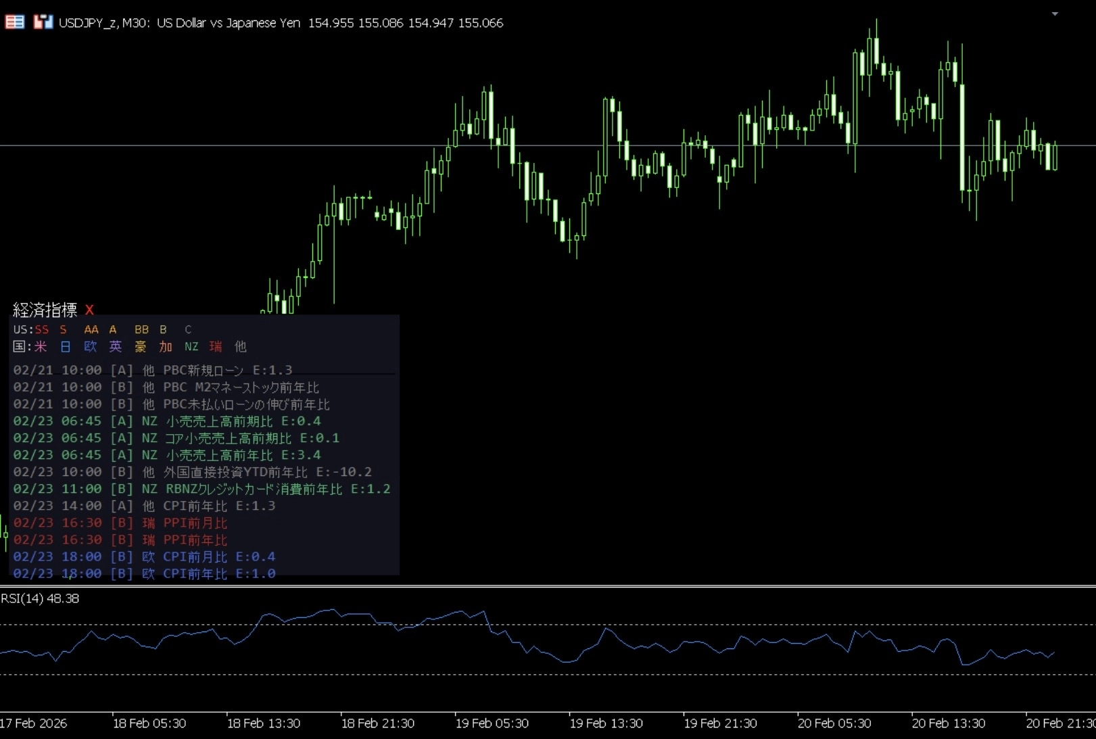Toggle the 他 country filter
Screen dimensions: 1096x739
point(240,347)
